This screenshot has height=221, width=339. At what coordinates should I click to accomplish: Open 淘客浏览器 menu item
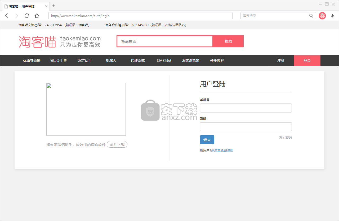tap(191, 60)
